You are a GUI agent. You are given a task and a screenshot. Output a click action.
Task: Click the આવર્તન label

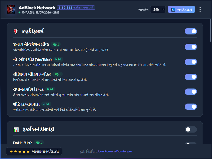point(143,10)
